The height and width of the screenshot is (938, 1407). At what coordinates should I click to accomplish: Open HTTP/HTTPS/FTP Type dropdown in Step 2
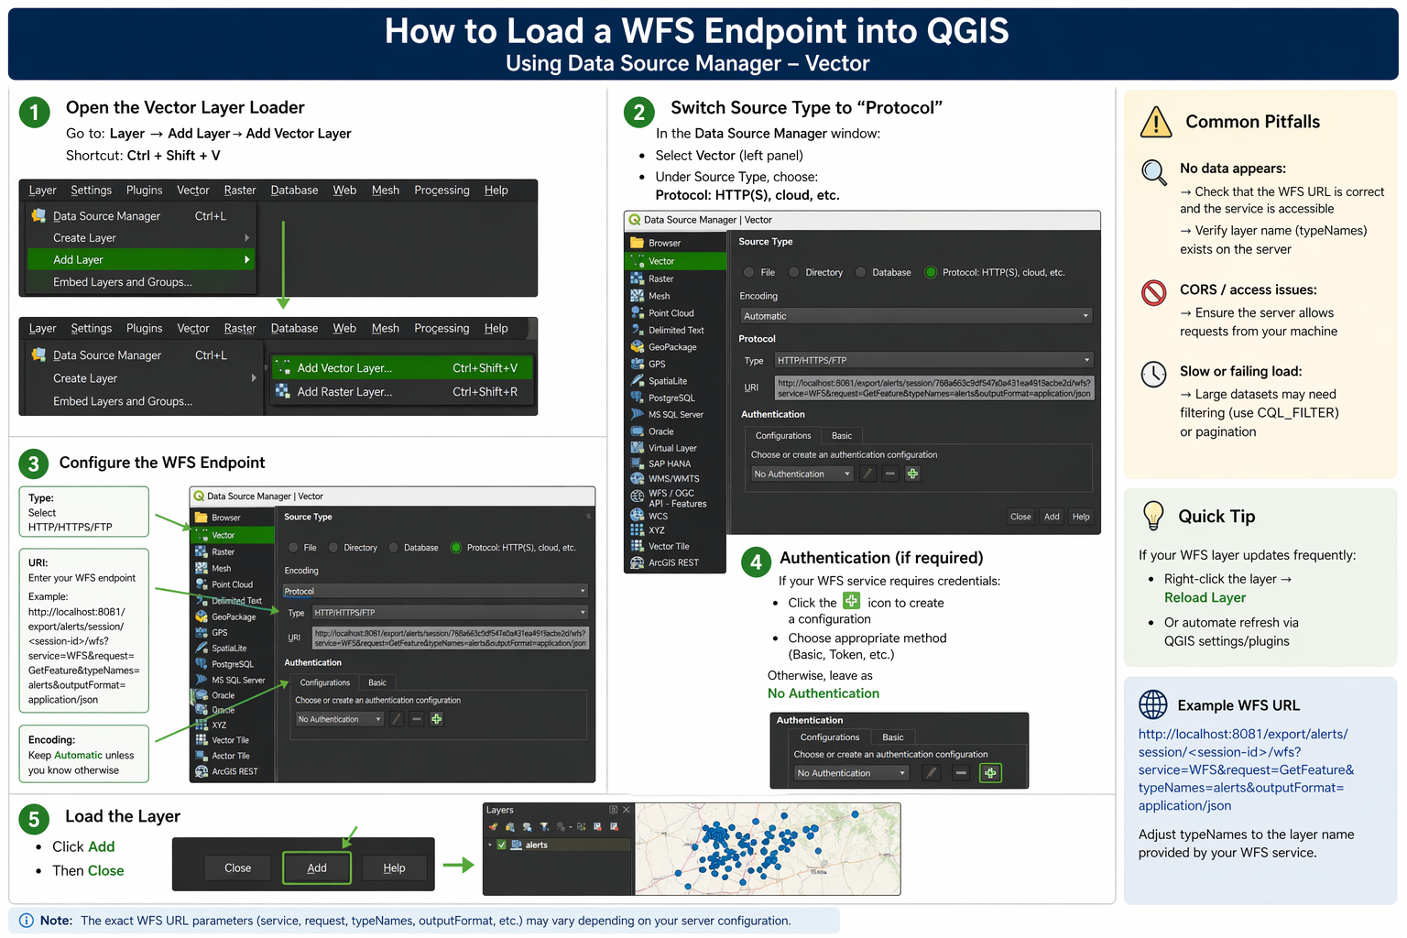pyautogui.click(x=934, y=360)
